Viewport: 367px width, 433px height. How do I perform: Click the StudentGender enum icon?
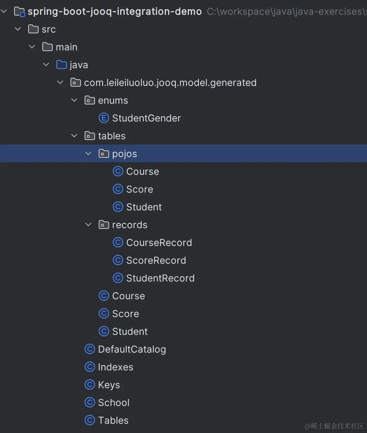pyautogui.click(x=104, y=118)
